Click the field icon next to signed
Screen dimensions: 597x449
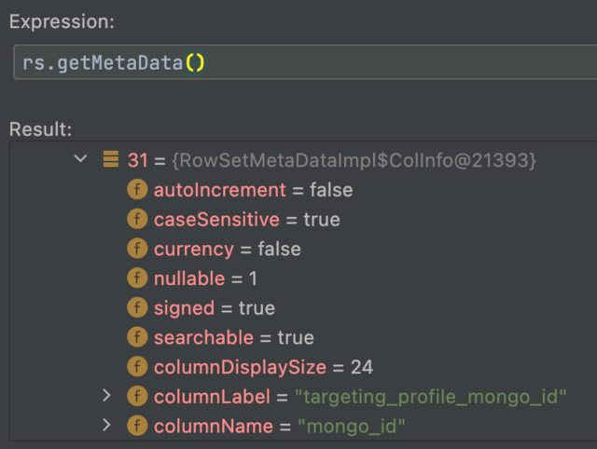click(x=137, y=307)
